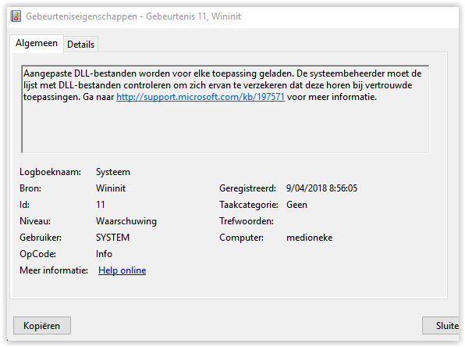The height and width of the screenshot is (347, 465).
Task: Select the registered date 9/04/2018 8:56:05
Action: tap(321, 188)
